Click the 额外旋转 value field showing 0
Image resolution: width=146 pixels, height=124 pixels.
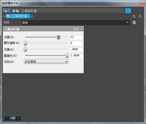coord(76,43)
